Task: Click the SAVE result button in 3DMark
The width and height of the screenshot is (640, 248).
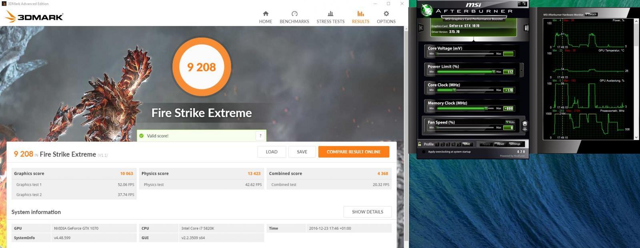Action: (x=302, y=152)
